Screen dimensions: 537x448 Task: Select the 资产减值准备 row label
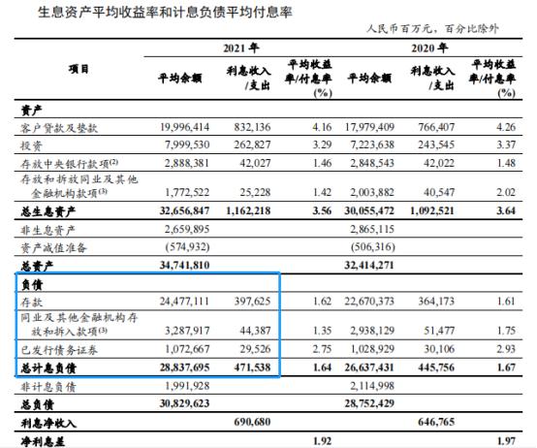tap(53, 247)
